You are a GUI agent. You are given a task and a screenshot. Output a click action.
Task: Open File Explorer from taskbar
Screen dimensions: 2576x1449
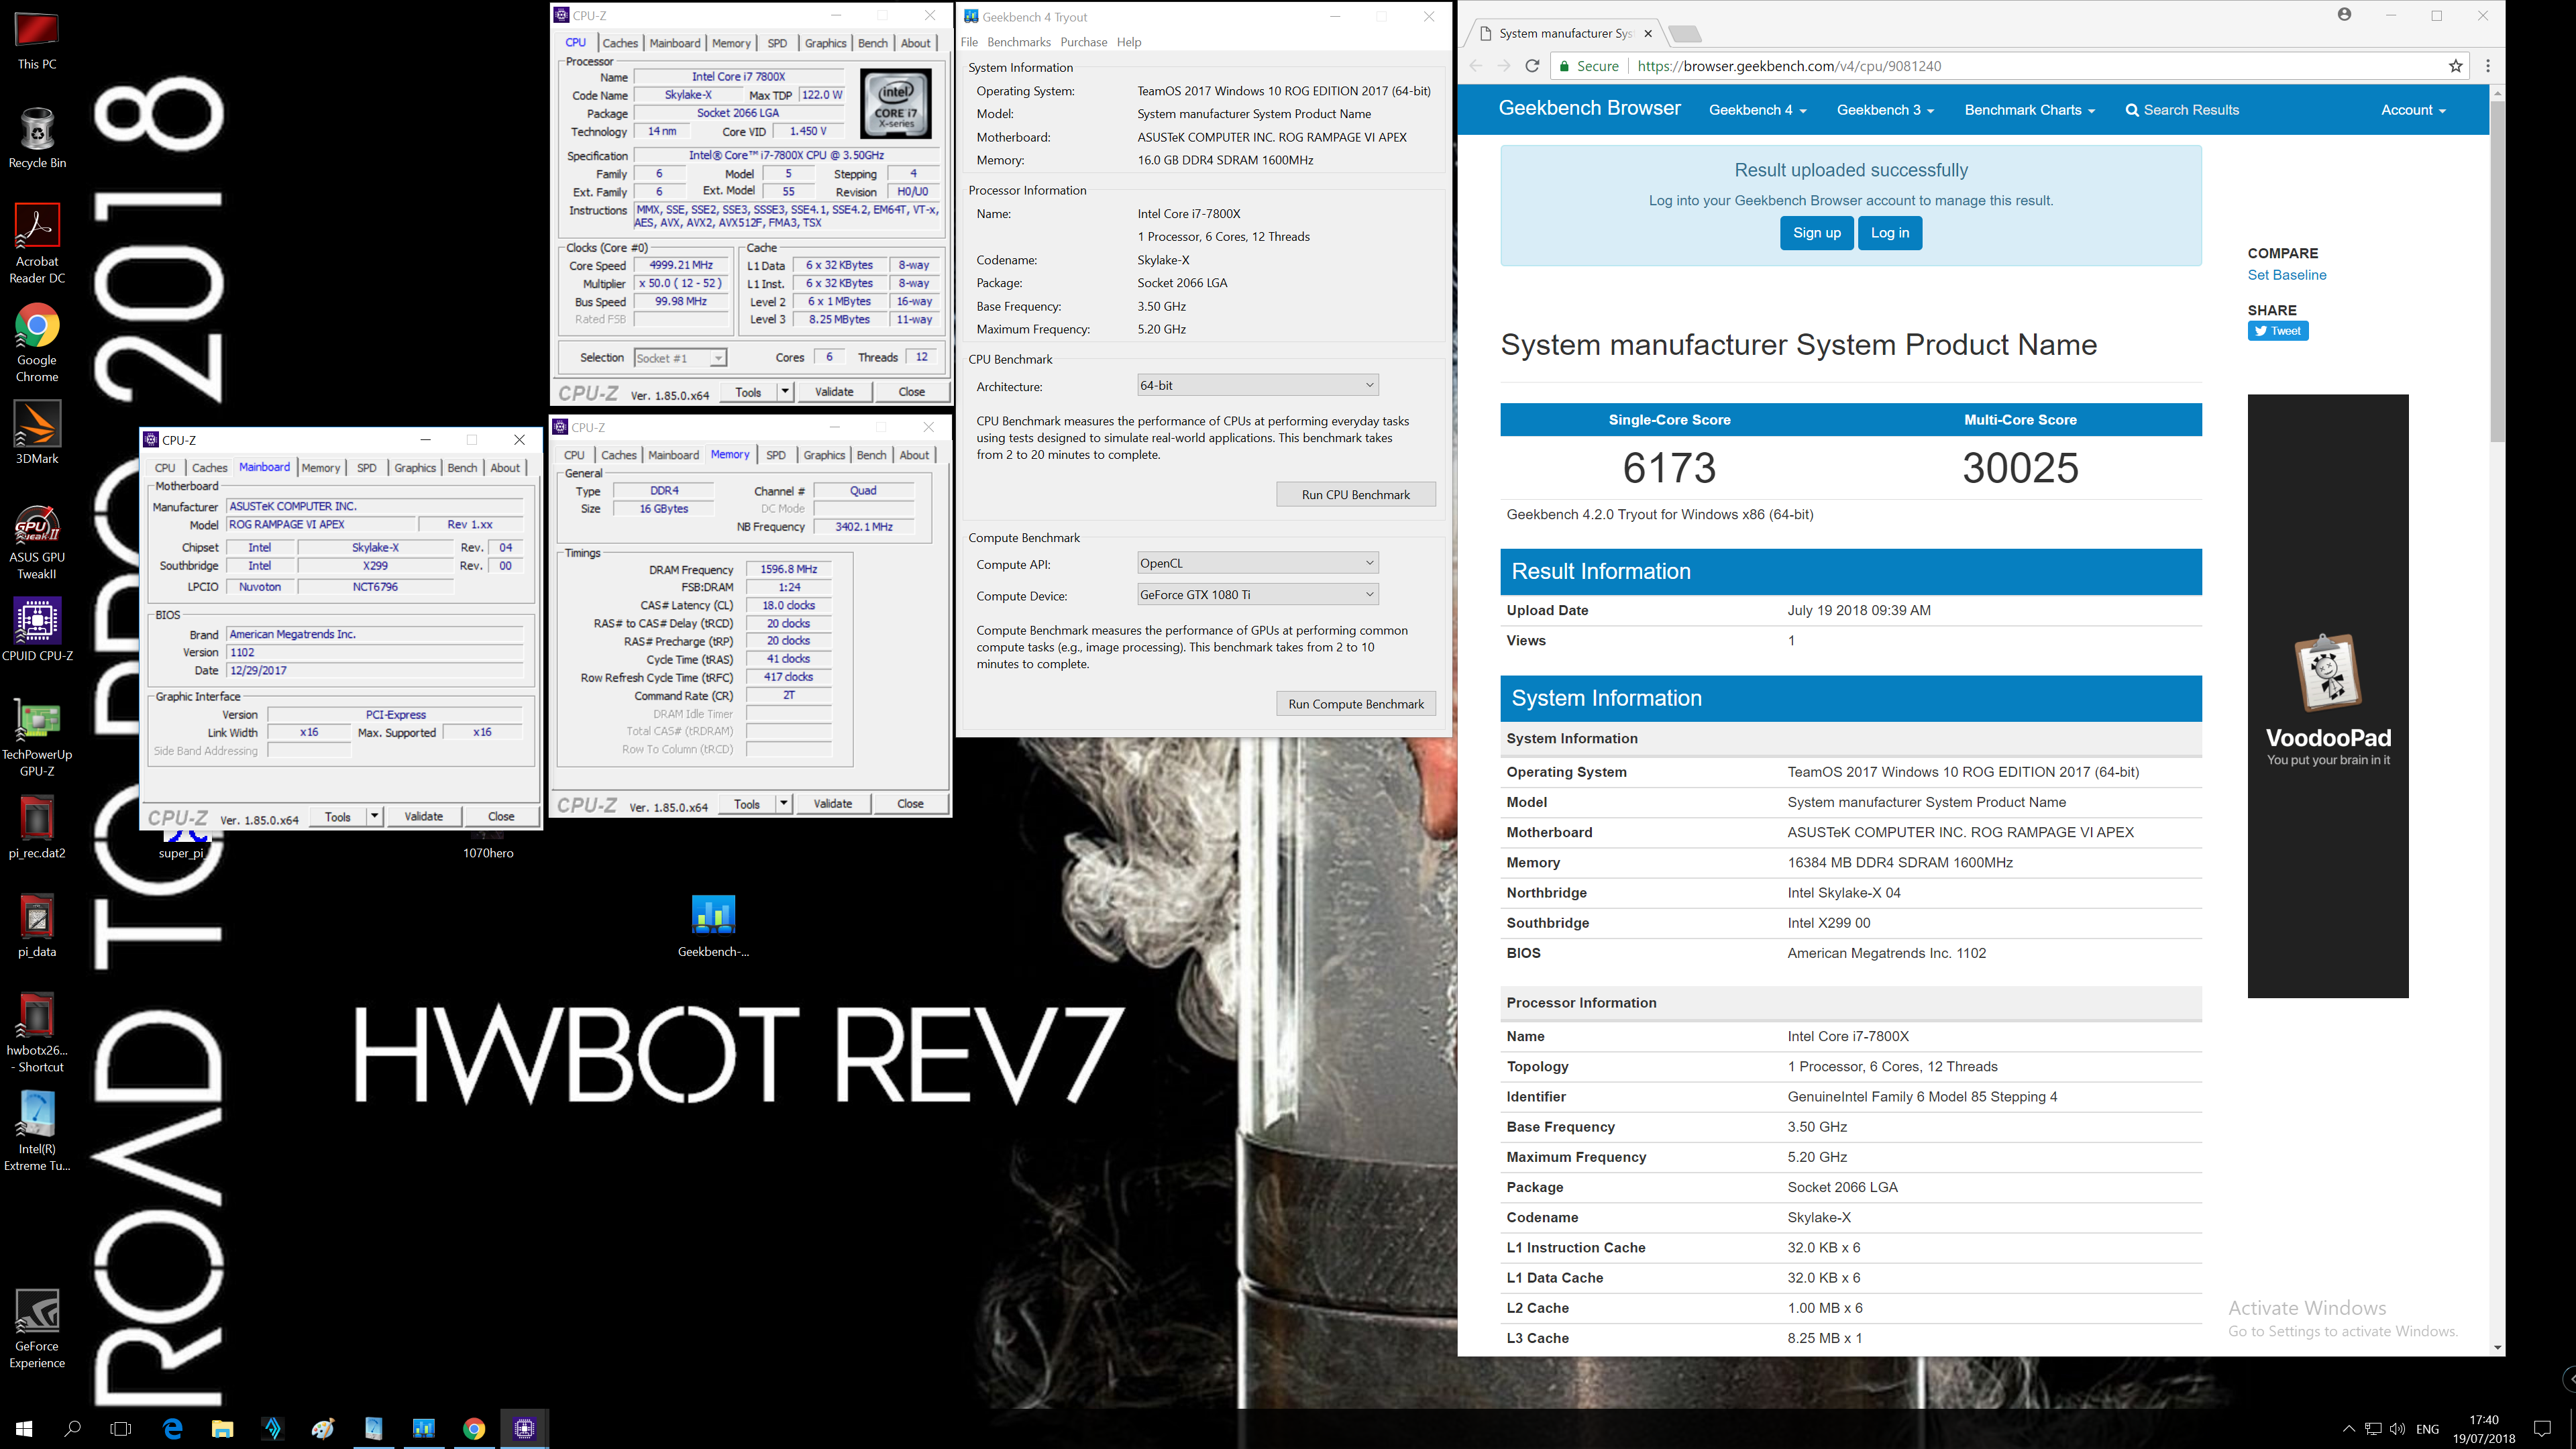pos(222,1428)
